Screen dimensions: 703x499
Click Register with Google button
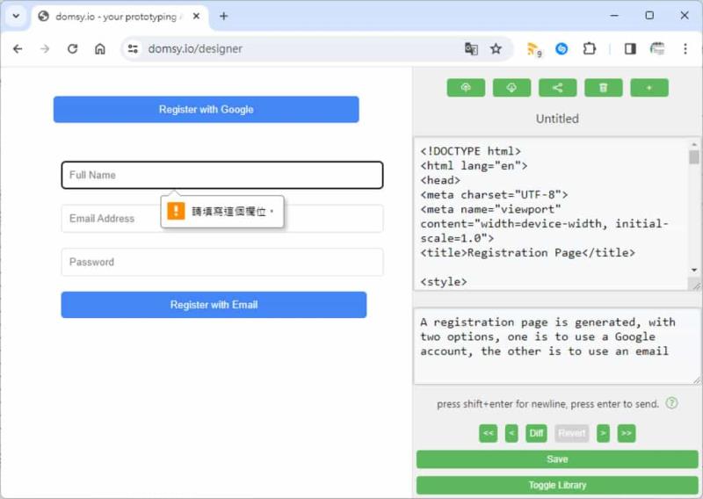coord(207,110)
